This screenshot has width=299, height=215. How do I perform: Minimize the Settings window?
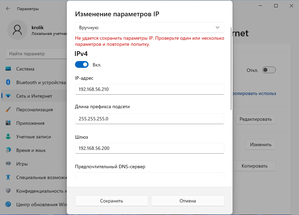click(x=260, y=6)
